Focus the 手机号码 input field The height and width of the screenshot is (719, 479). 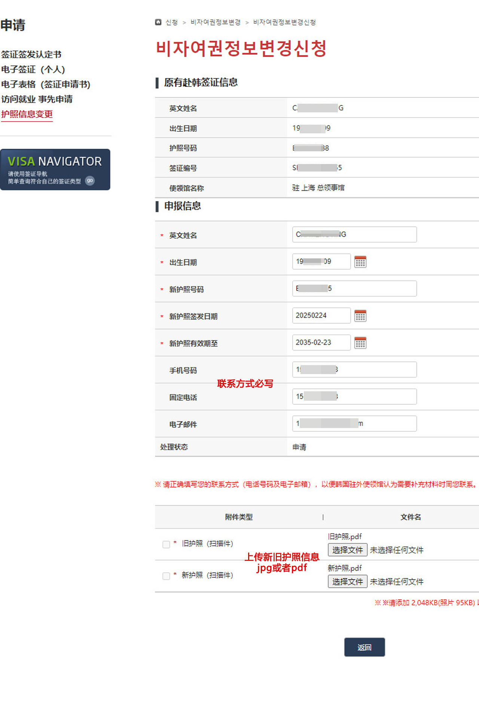354,369
